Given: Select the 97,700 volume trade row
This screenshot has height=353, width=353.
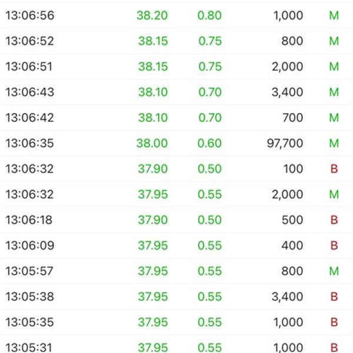Looking at the screenshot, I should (x=176, y=143).
